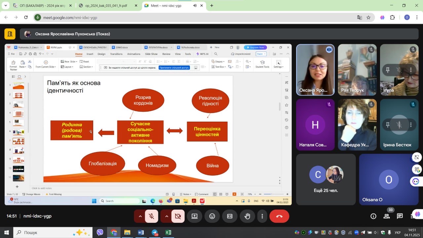Image resolution: width=423 pixels, height=238 pixels.
Task: Click the Ещё 25 чел. participants tile
Action: coord(326,179)
